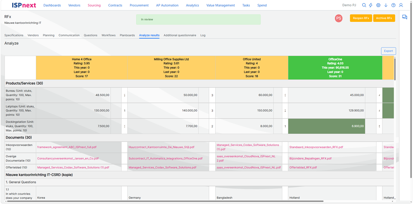Click the Demo PJ account name
The height and width of the screenshot is (204, 413).
(x=349, y=5)
